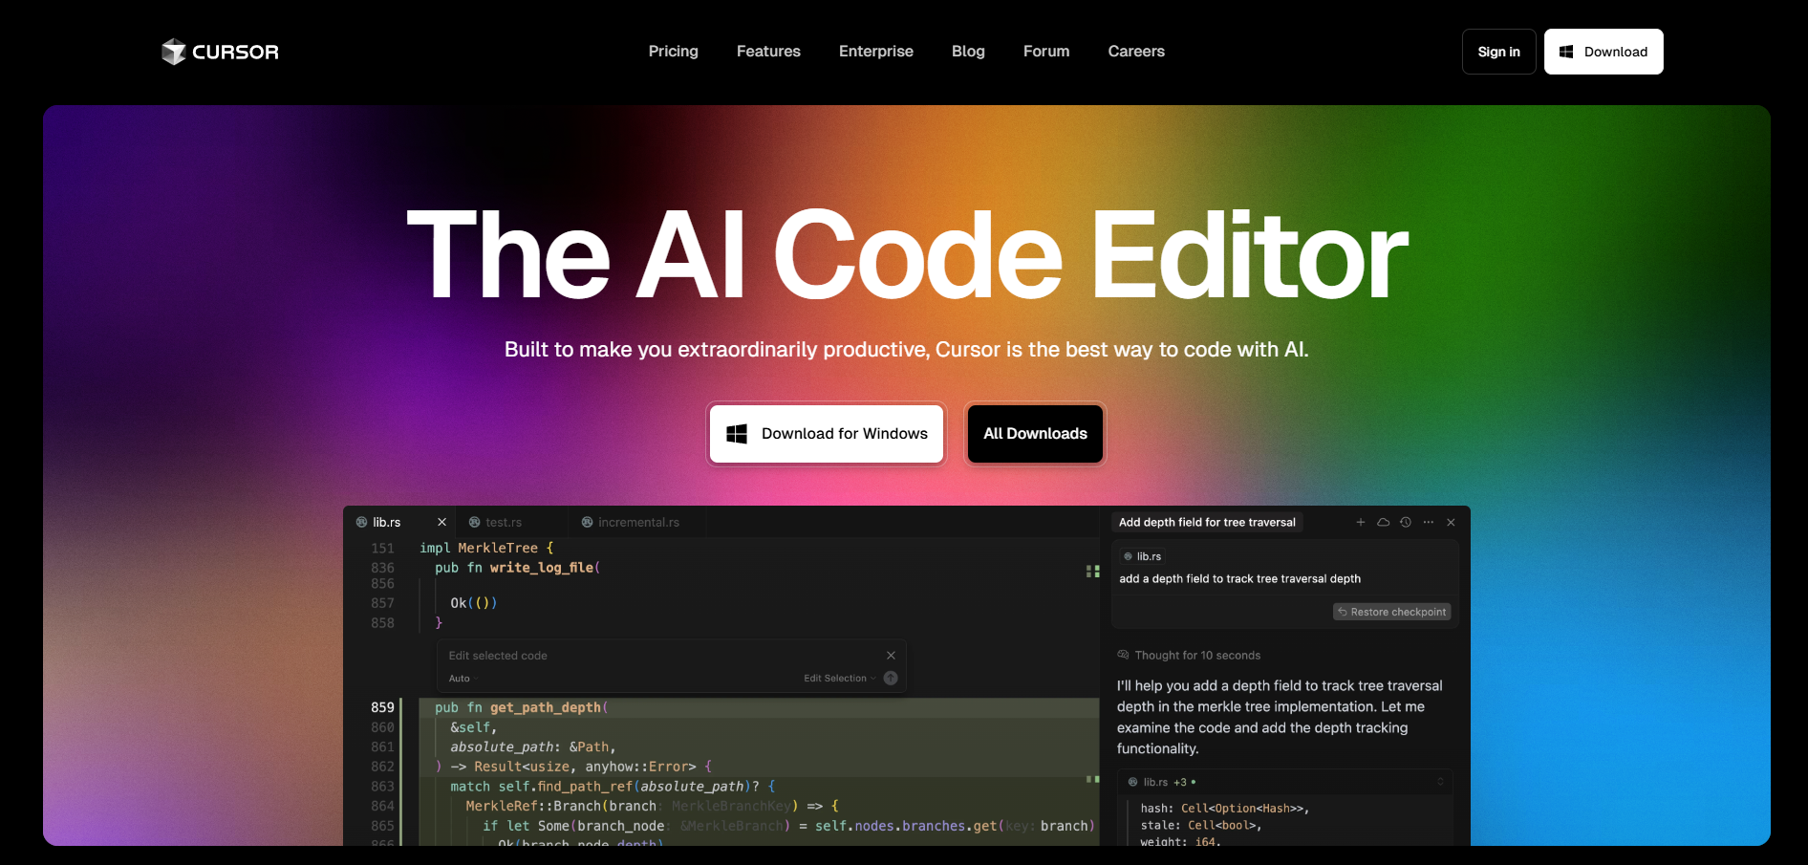Viewport: 1808px width, 865px height.
Task: Open the Careers page
Action: pyautogui.click(x=1136, y=52)
